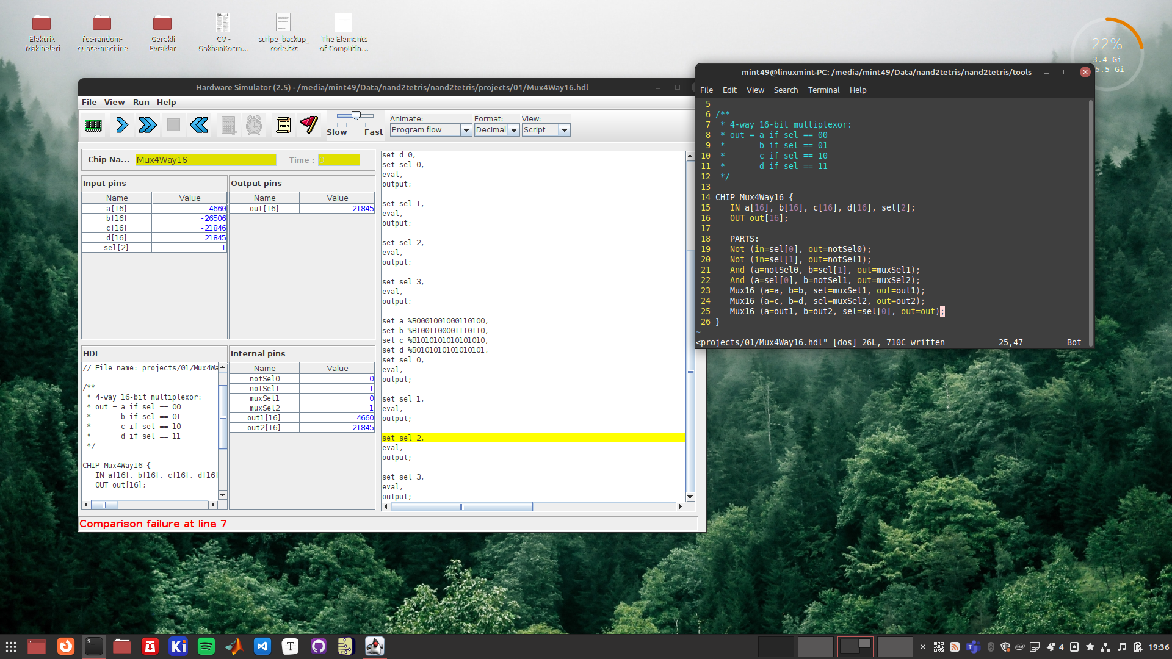Viewport: 1172px width, 659px height.
Task: Click the Run simulation step icon
Action: [x=121, y=123]
